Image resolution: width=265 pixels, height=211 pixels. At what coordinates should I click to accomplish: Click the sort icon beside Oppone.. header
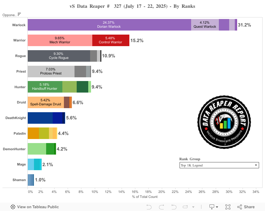click(19, 14)
